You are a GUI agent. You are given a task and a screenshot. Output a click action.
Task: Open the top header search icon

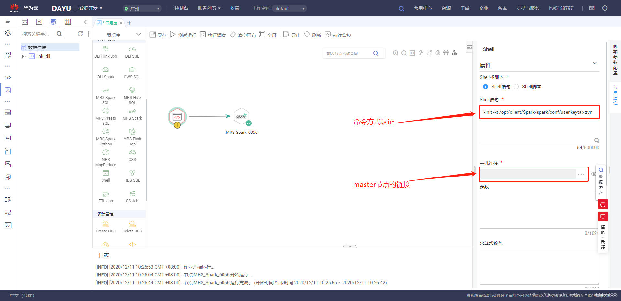coord(401,8)
